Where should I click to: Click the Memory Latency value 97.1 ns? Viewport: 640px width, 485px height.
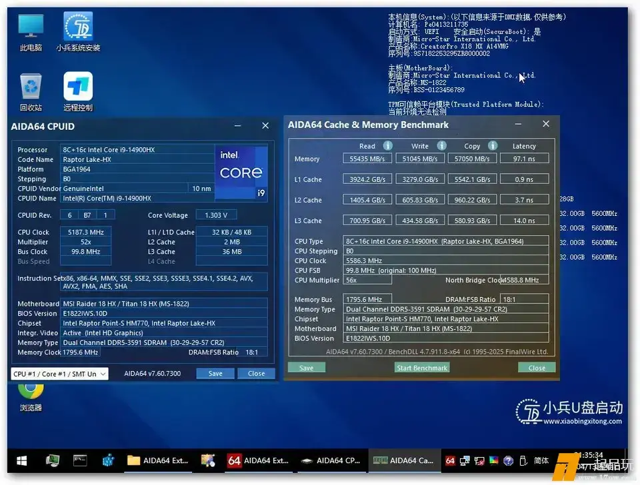tap(525, 159)
